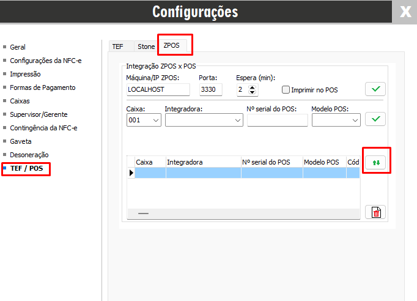The height and width of the screenshot is (301, 417).
Task: Decrease Espera minutes with down arrow
Action: (x=253, y=93)
